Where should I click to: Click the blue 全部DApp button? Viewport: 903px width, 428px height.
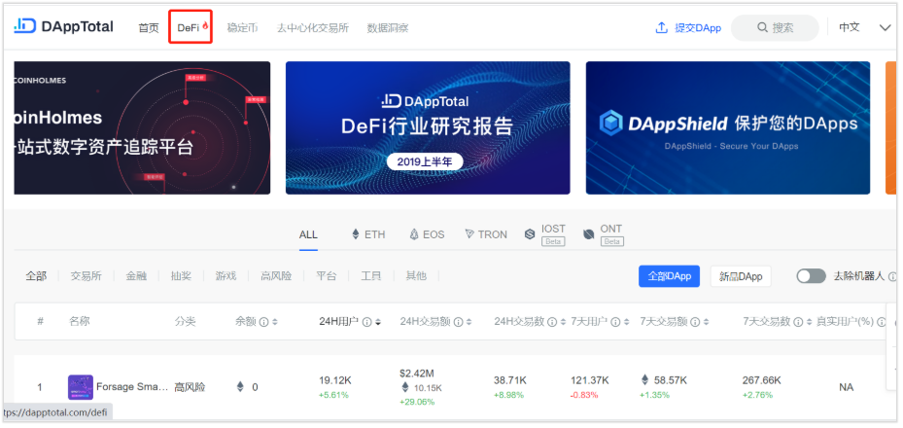[x=669, y=276]
